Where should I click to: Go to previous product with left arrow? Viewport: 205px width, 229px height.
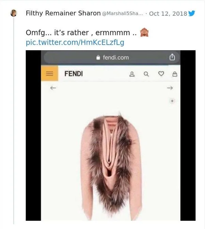click(53, 88)
